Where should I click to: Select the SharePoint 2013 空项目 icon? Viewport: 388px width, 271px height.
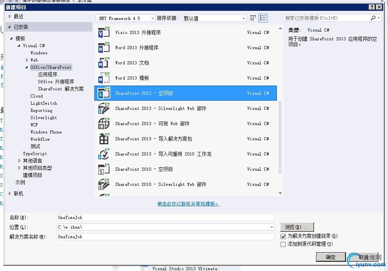103,93
